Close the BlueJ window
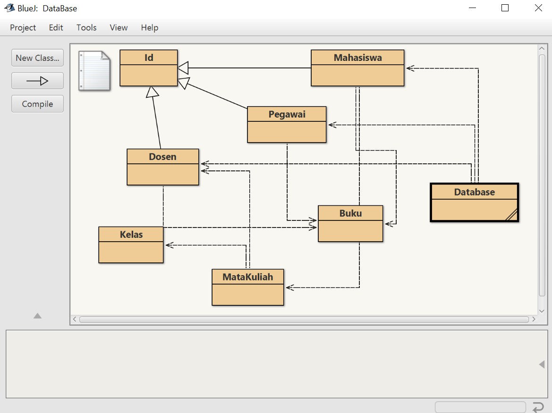 click(x=538, y=8)
